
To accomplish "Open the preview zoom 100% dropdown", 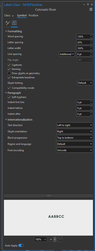I will pos(40,239).
